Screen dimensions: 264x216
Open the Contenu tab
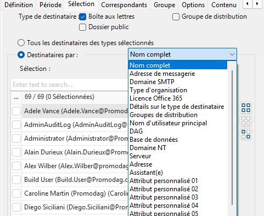(224, 5)
